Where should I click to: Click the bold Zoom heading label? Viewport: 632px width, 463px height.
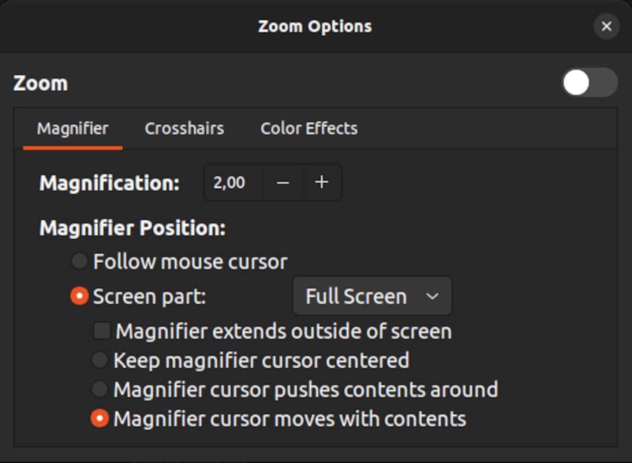(x=41, y=83)
